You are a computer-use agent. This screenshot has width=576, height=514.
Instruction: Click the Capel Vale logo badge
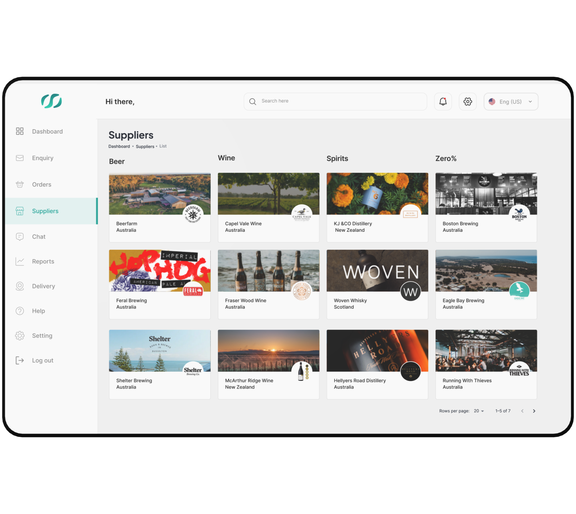(x=302, y=214)
